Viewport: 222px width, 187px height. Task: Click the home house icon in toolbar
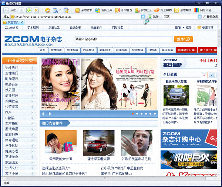(x=47, y=10)
